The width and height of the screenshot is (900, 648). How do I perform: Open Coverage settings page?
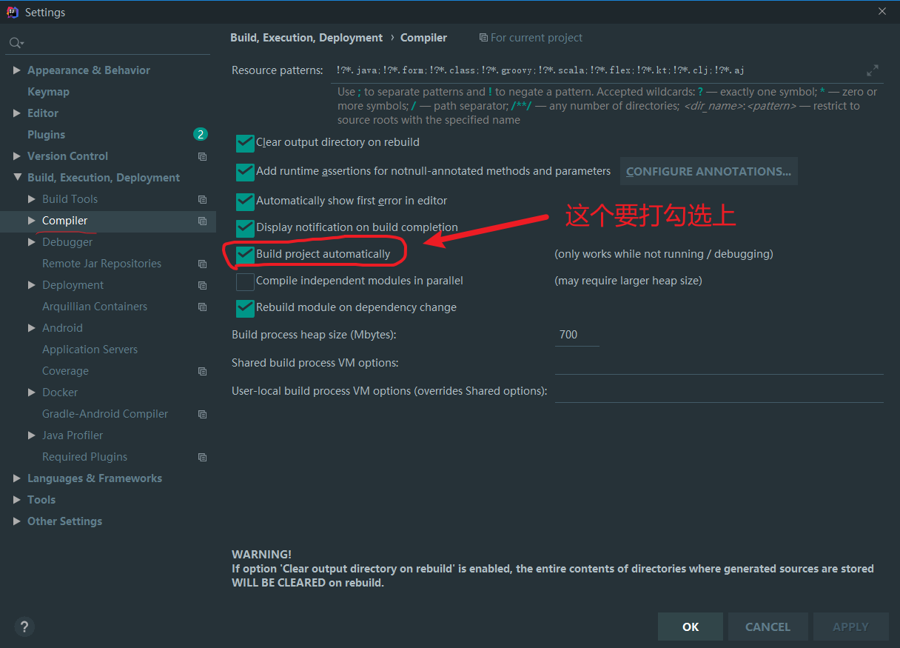(x=65, y=371)
